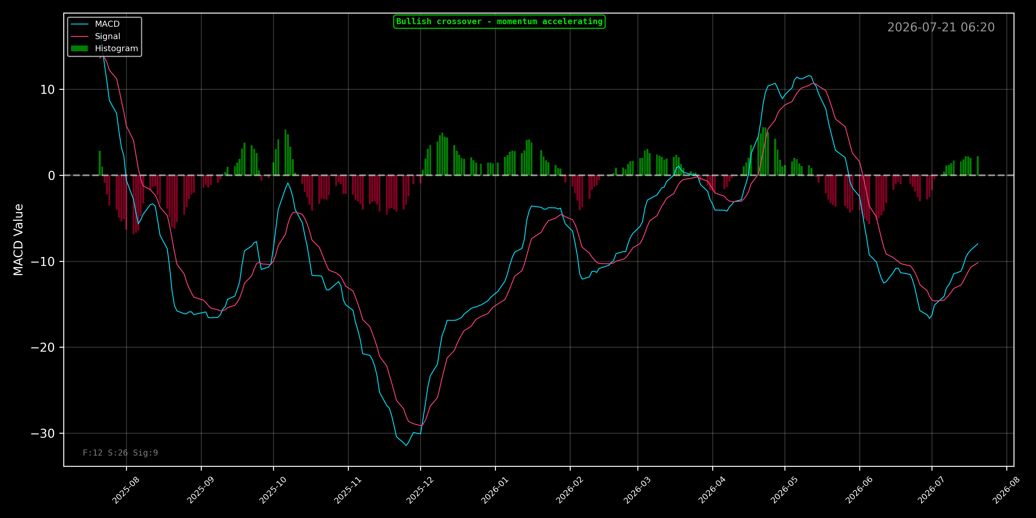
Task: Click the y-axis tick label −20
Action: pos(43,347)
